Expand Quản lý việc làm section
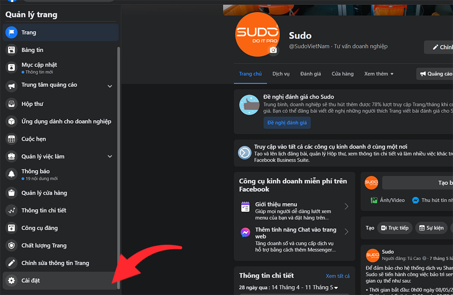Screen dimensions: 453x295 click(110, 157)
